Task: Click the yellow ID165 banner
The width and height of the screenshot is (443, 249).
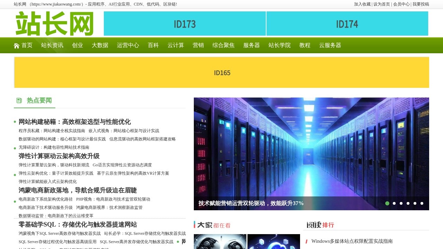Action: pyautogui.click(x=222, y=73)
